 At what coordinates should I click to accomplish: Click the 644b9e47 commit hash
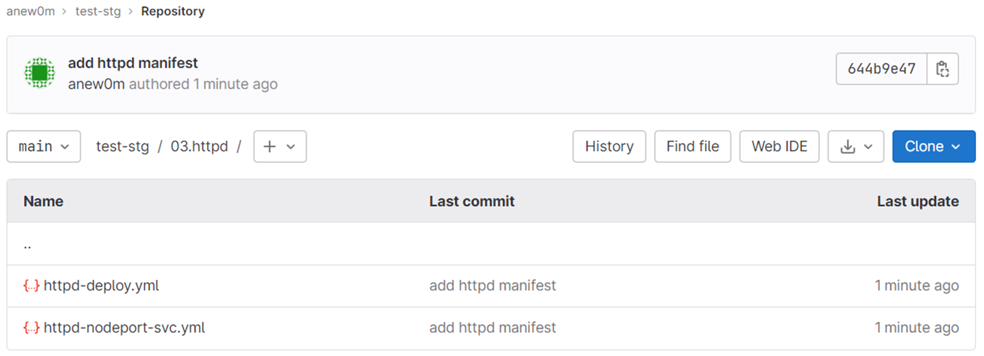(881, 69)
